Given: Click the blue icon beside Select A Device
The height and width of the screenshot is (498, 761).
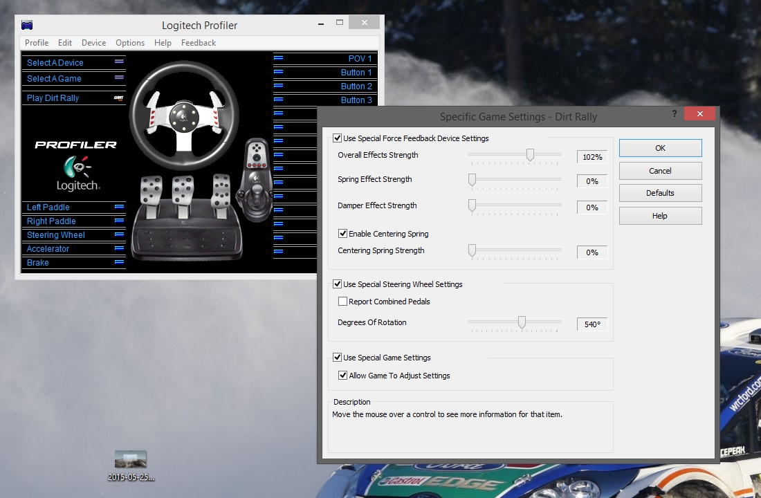Looking at the screenshot, I should click(118, 62).
